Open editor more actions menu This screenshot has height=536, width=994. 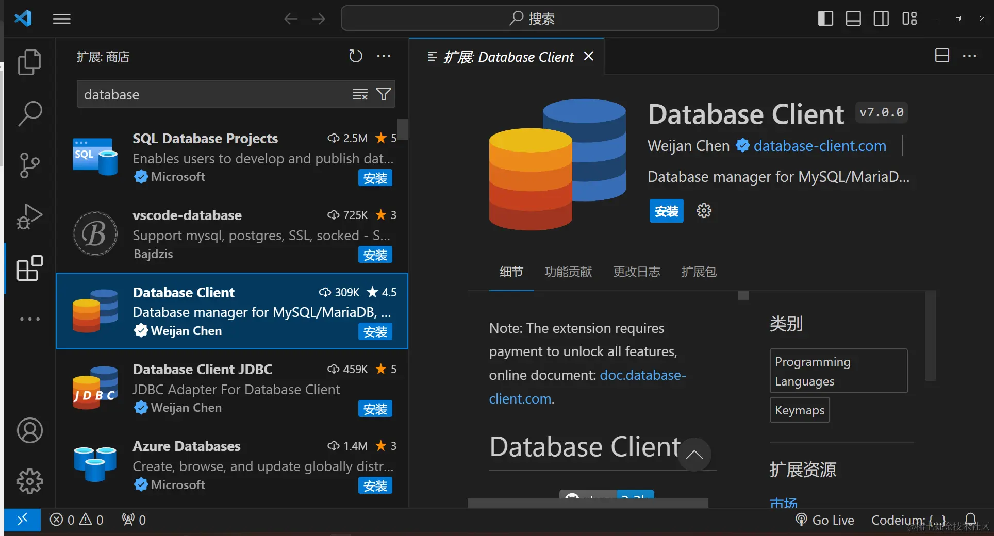click(x=970, y=56)
